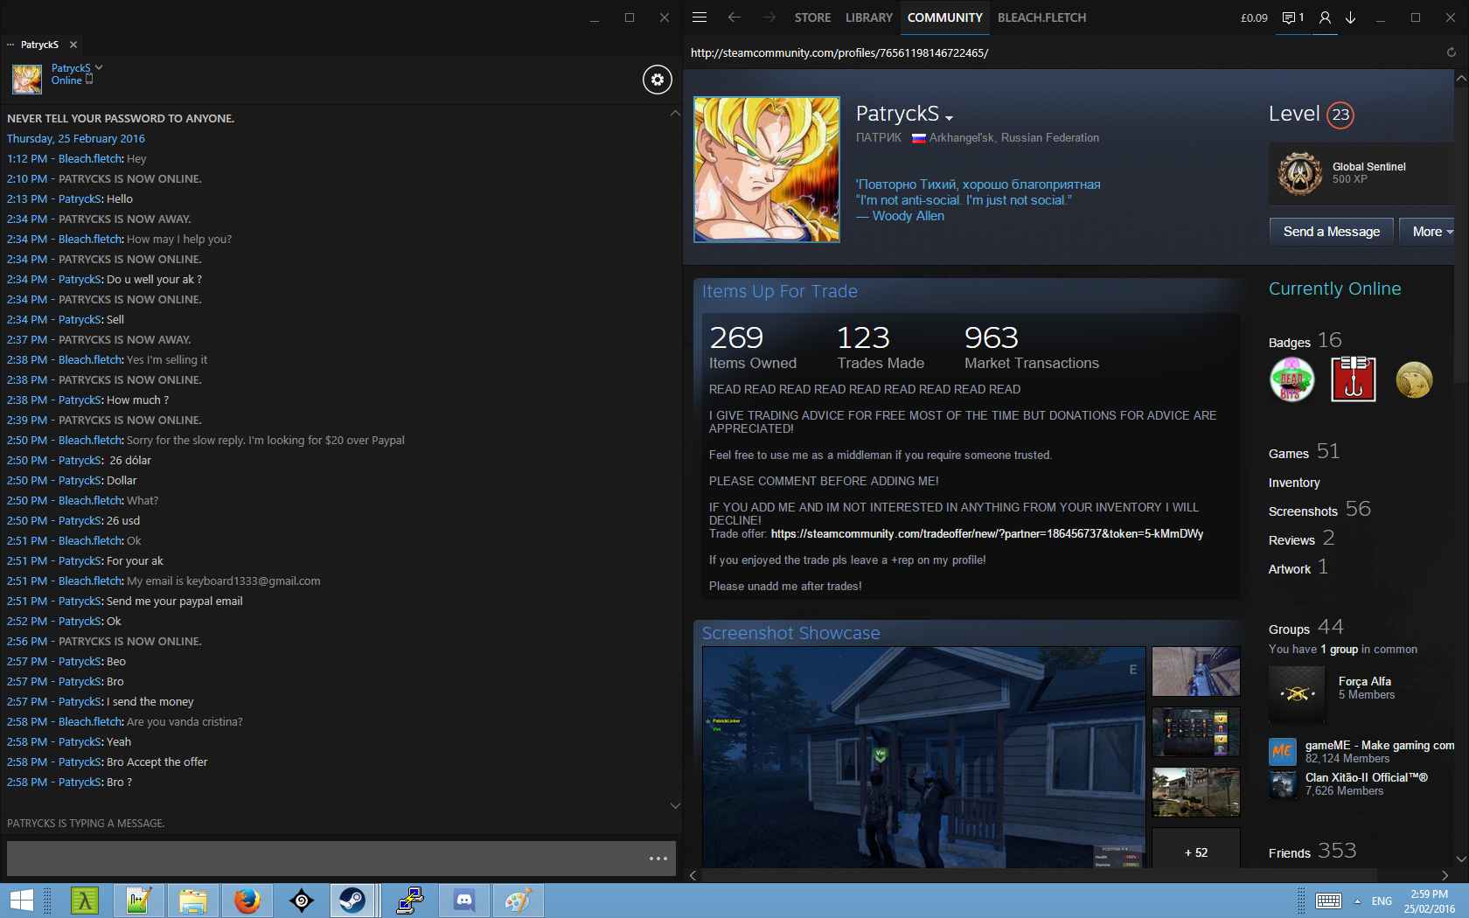Open the downloads arrow icon
Screen dimensions: 1469x918
(1351, 17)
